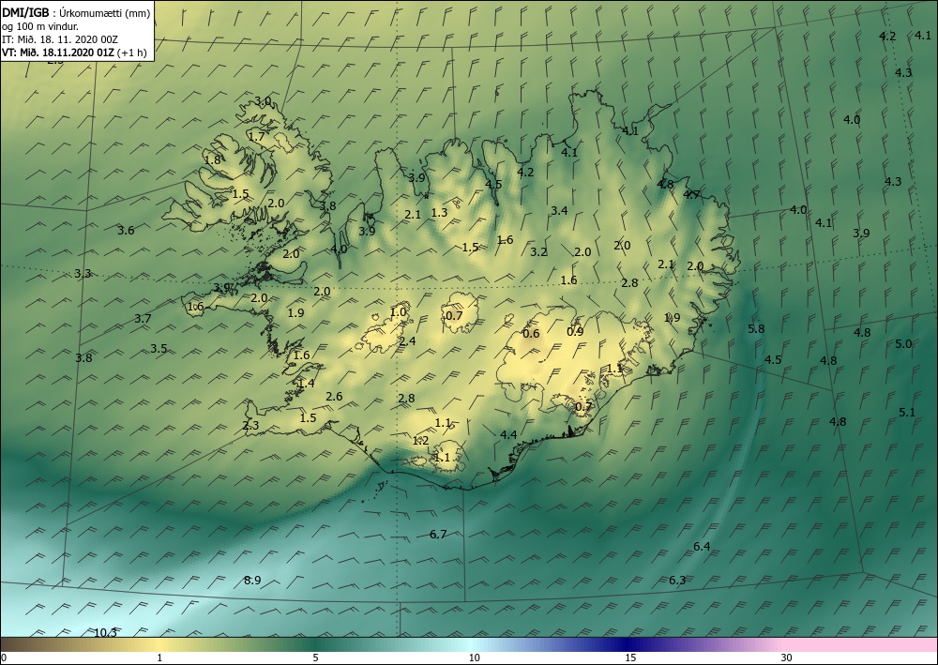This screenshot has width=938, height=665.
Task: Select the 3.3 value on the western ocean
Action: tap(83, 274)
